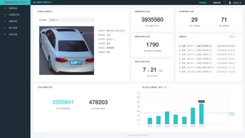Open the fourth sidebar menu item
This screenshot has height=138, width=245.
tap(13, 28)
